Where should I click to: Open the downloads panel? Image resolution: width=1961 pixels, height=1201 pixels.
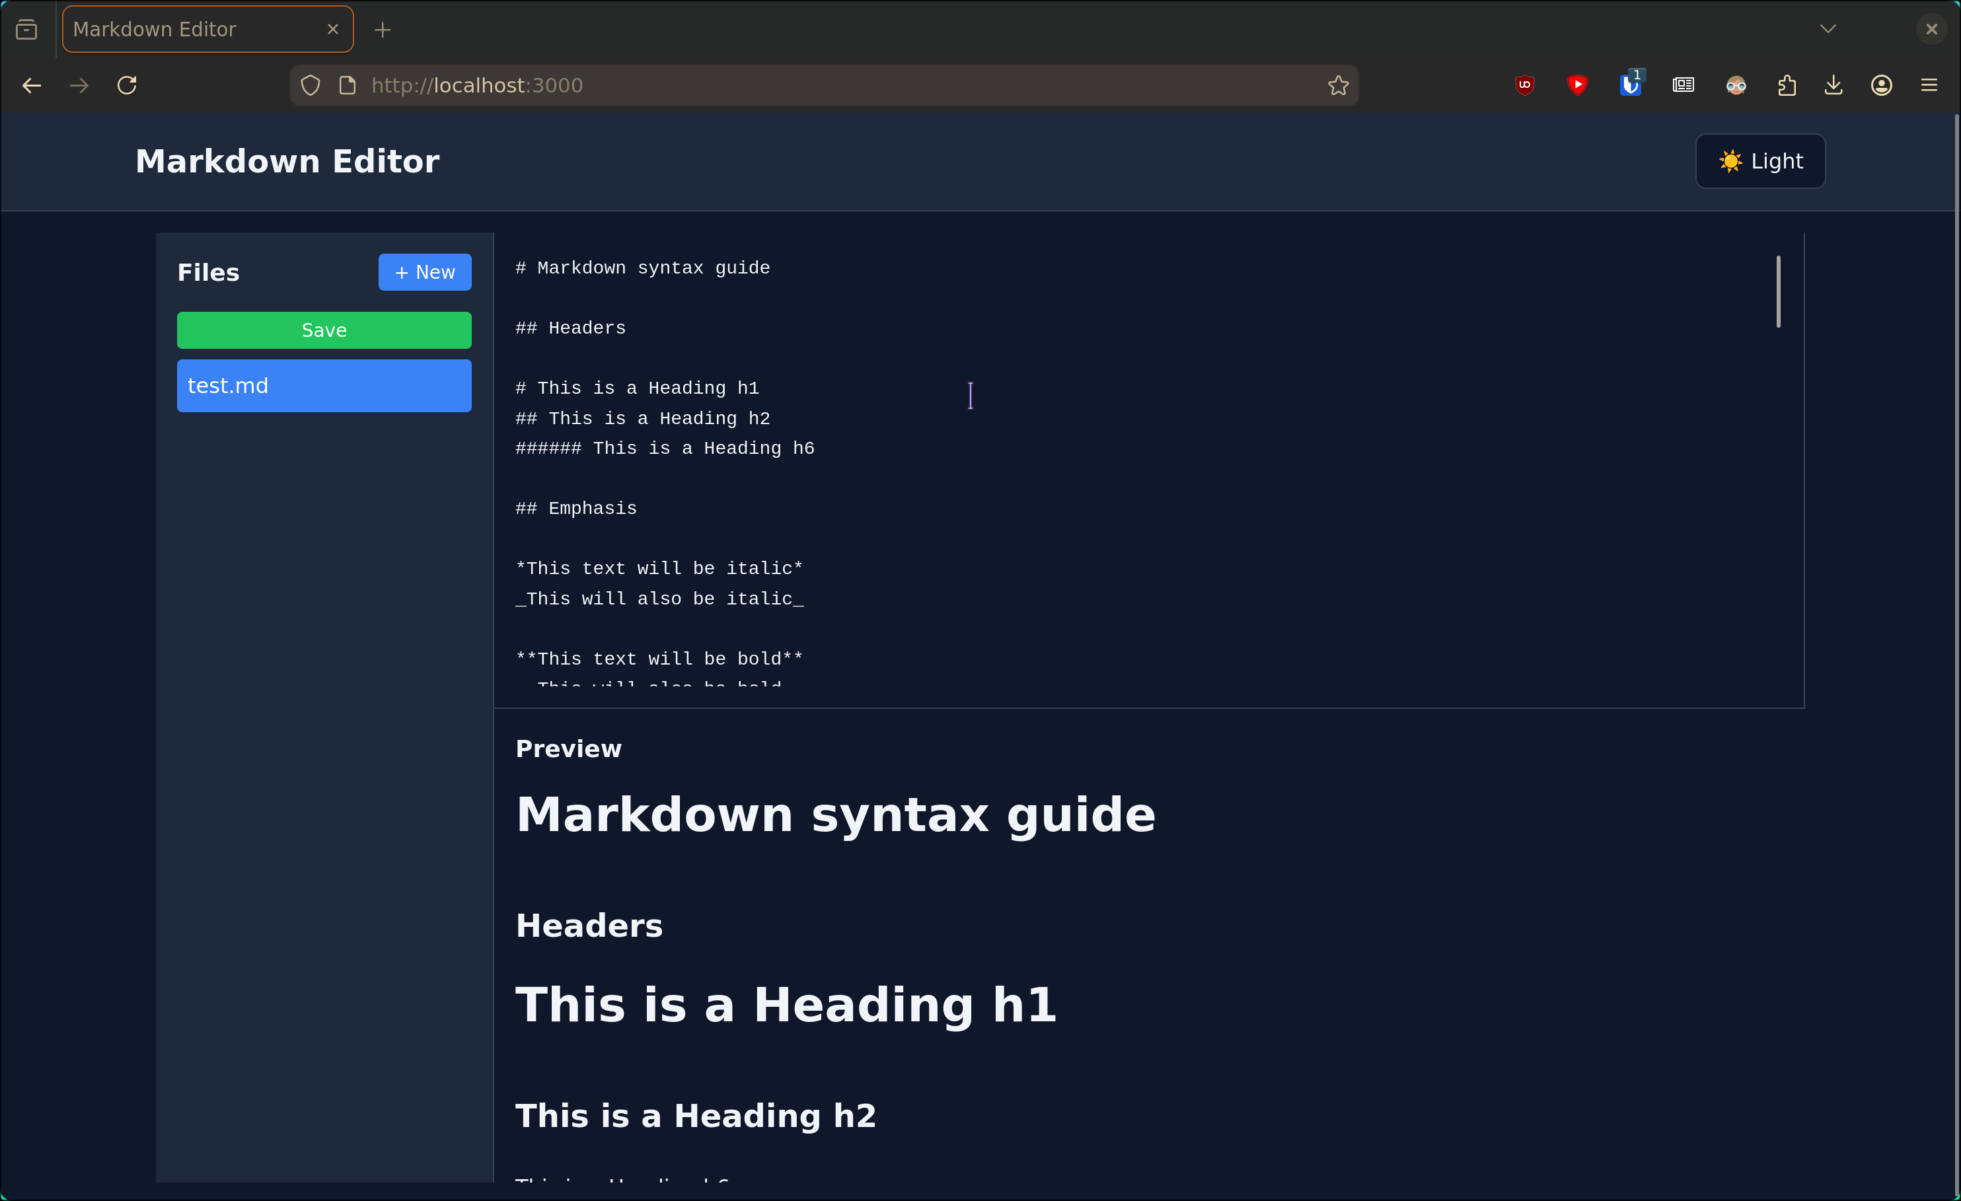click(x=1833, y=85)
